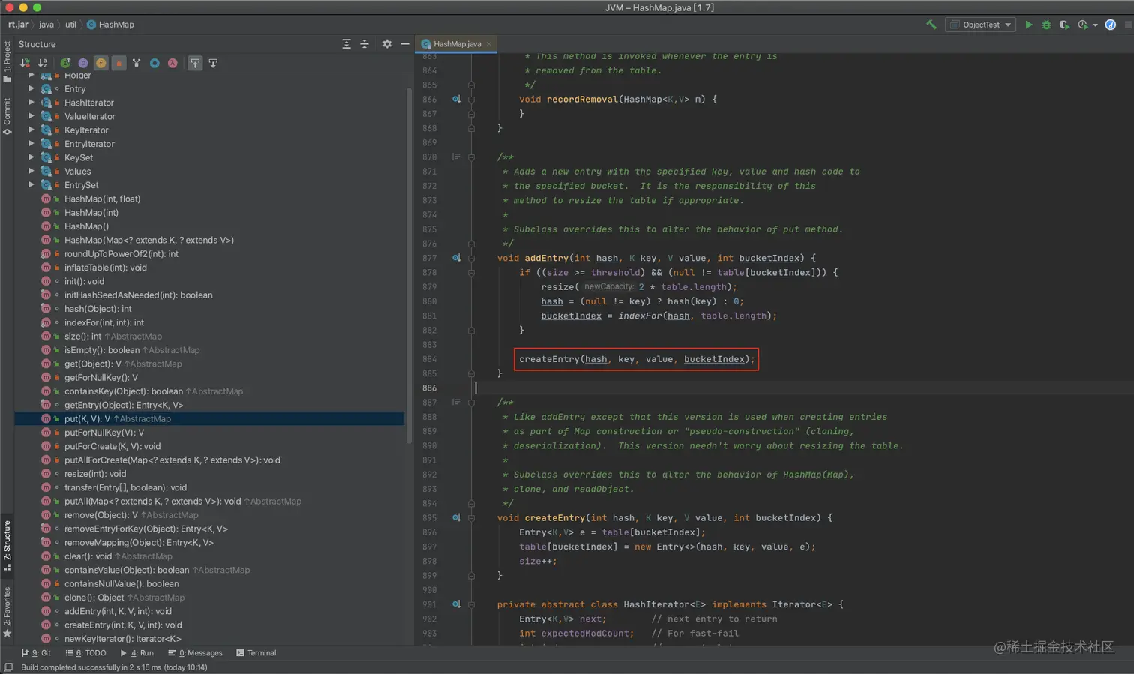Click Autoscroll from Source icon in Structure
Image resolution: width=1134 pixels, height=674 pixels.
point(213,63)
